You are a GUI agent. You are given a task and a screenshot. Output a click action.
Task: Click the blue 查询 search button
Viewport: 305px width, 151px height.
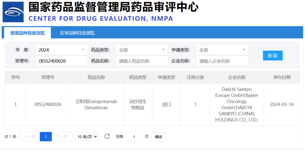pos(273,56)
